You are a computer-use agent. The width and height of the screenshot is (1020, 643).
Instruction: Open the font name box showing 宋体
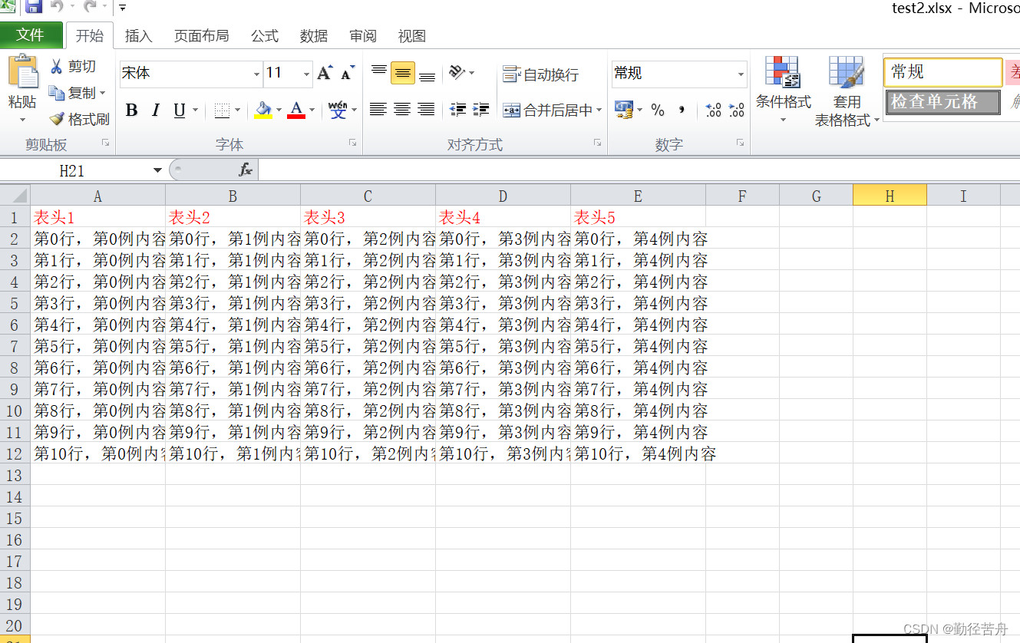click(191, 74)
